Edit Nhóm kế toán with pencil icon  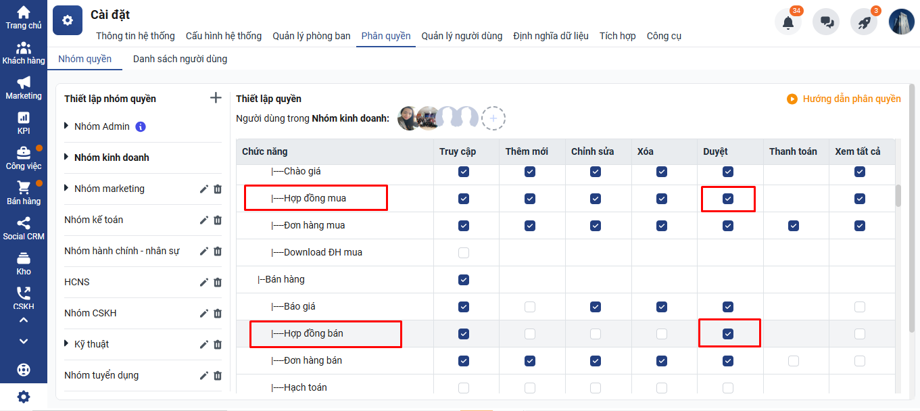tap(203, 220)
